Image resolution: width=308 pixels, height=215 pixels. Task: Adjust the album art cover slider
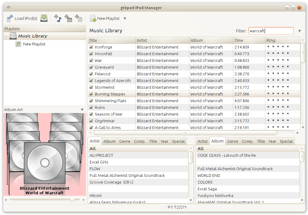[x=72, y=200]
